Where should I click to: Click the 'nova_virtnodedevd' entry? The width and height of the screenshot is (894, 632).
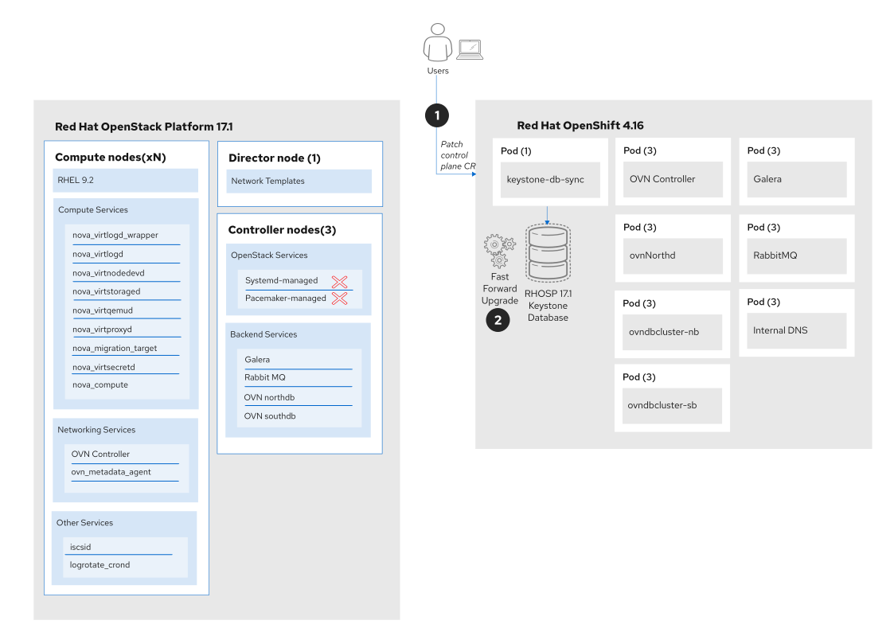108,273
